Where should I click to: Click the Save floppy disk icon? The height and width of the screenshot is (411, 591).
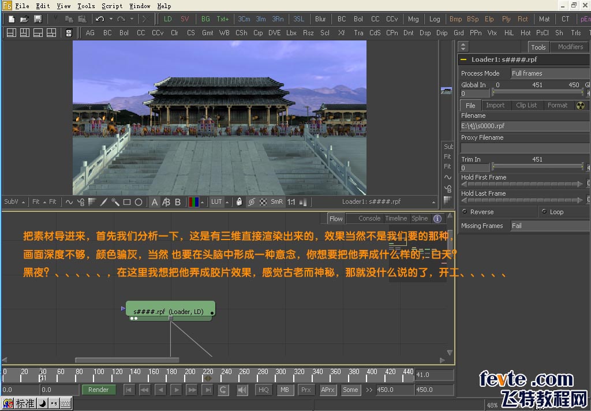pos(38,19)
